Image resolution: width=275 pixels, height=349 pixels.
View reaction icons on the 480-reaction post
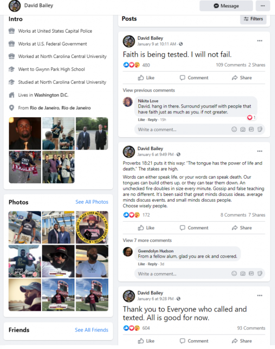(131, 65)
